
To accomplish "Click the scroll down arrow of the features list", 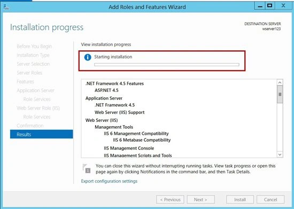I will (280, 154).
